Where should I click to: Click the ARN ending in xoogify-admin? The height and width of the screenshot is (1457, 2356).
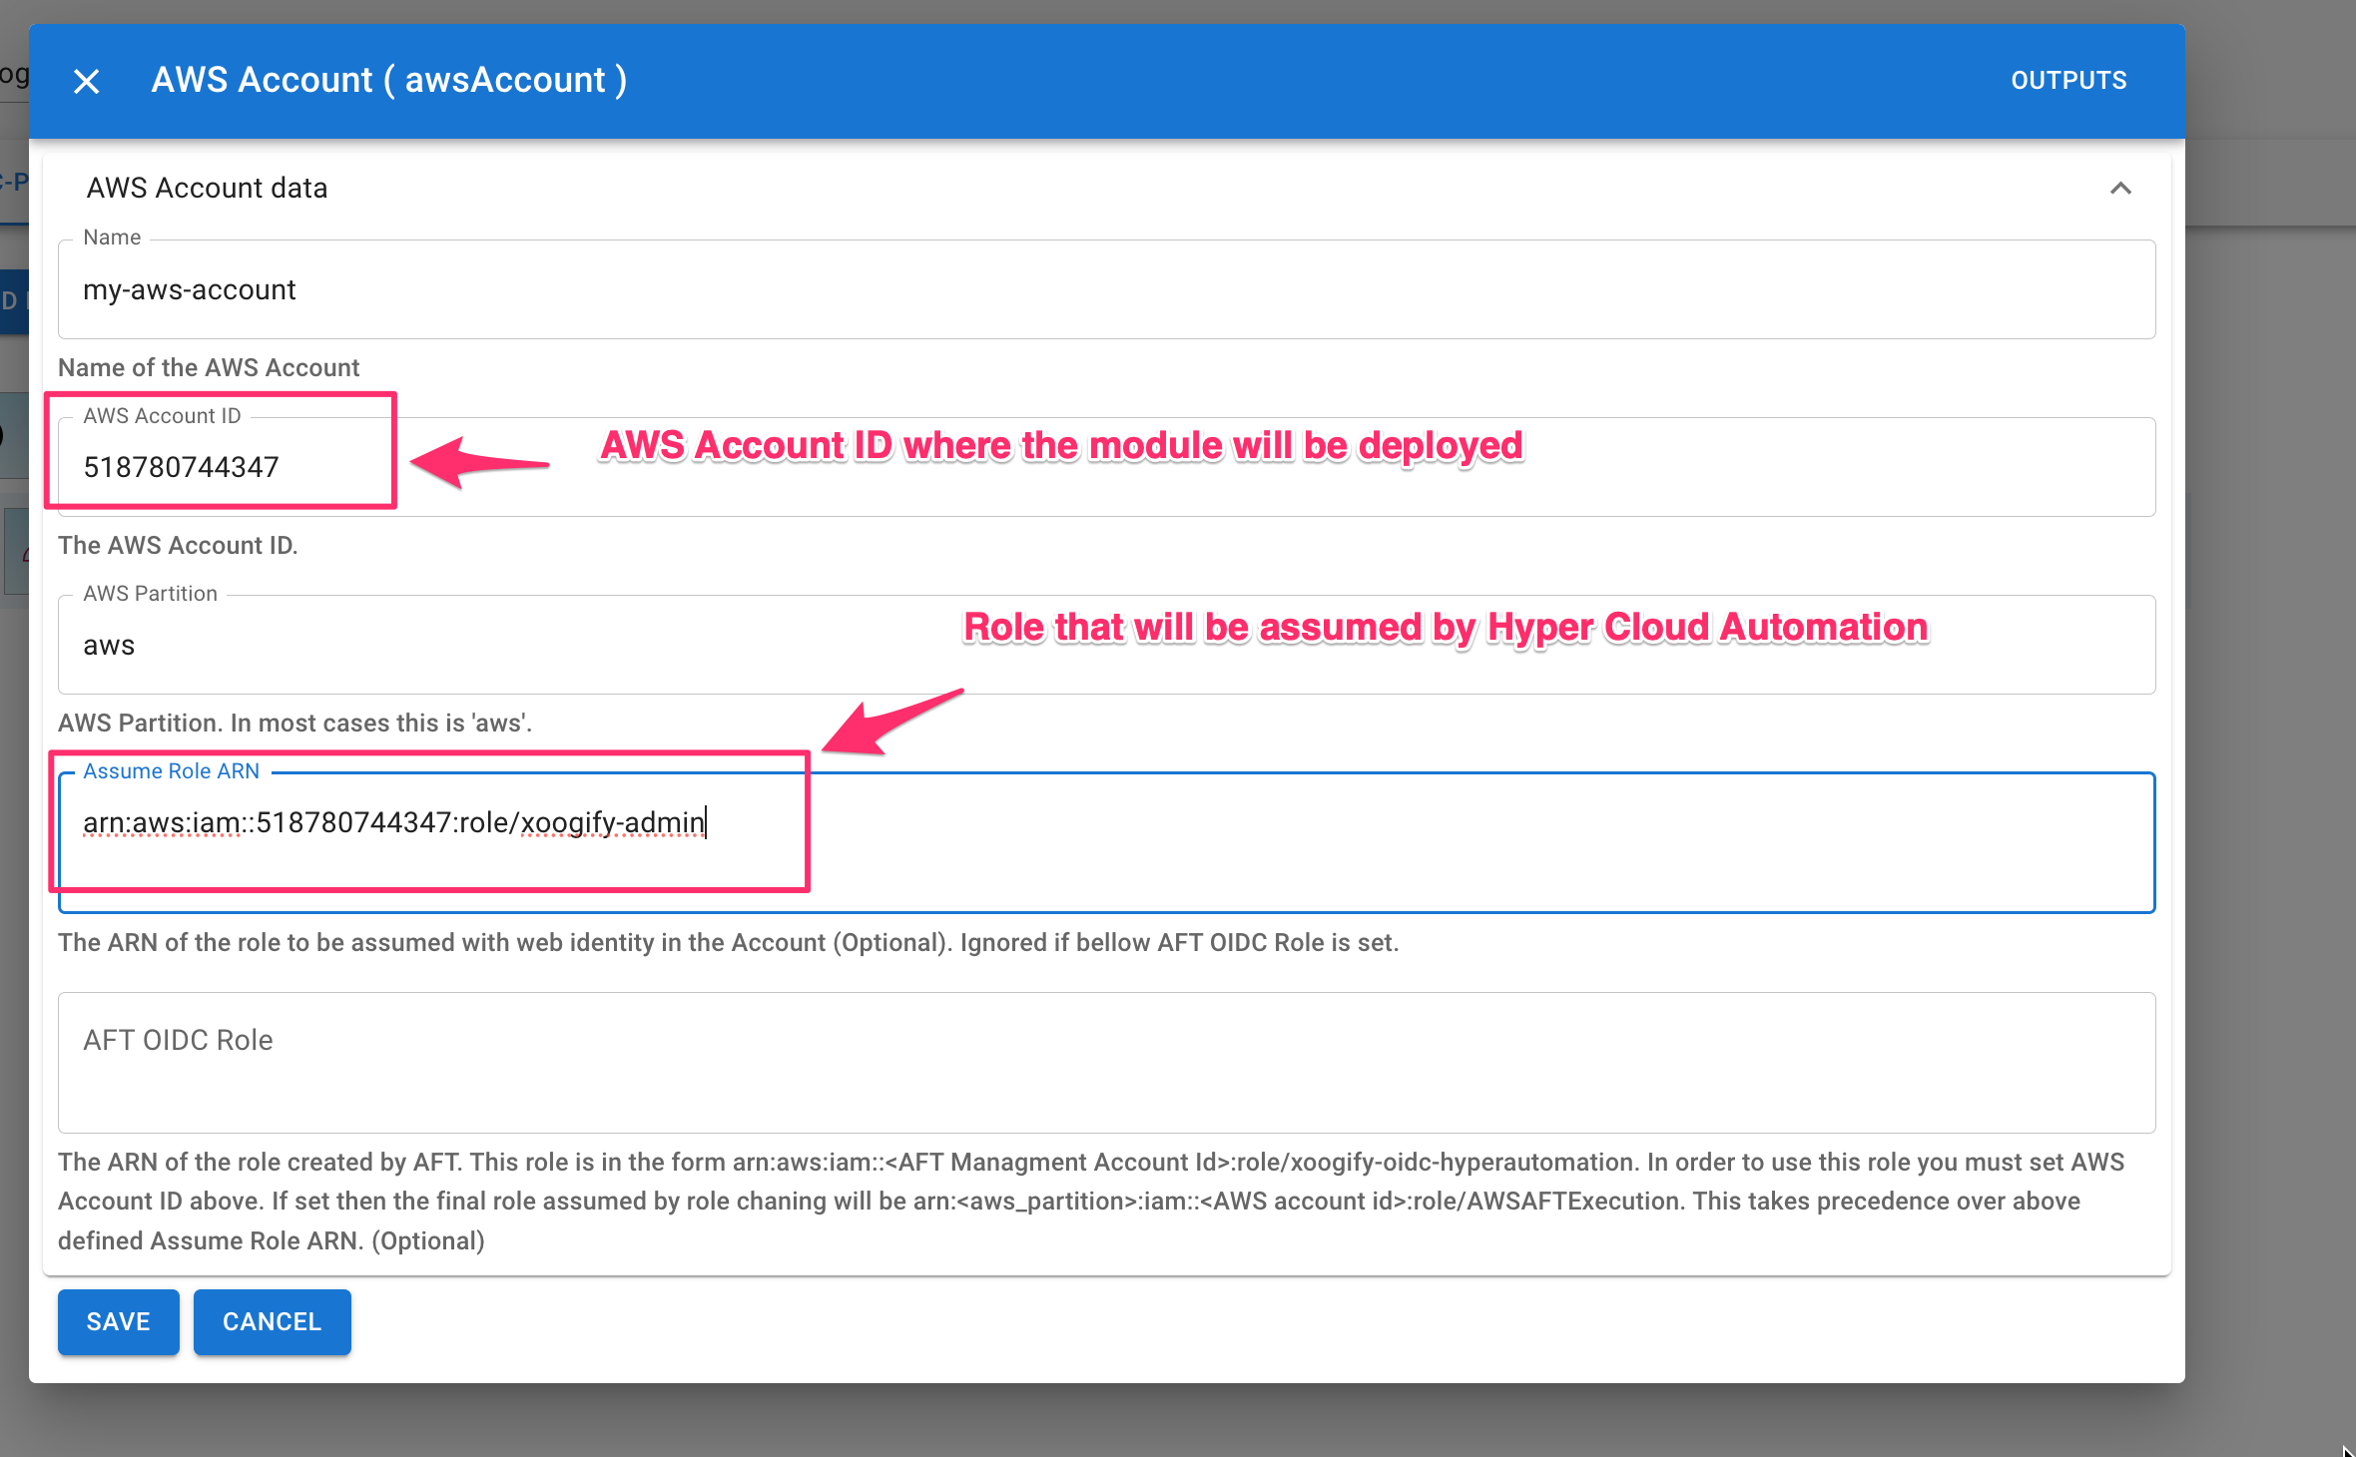point(395,822)
